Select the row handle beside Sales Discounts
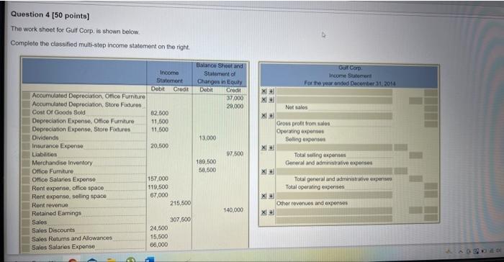 coord(26,230)
